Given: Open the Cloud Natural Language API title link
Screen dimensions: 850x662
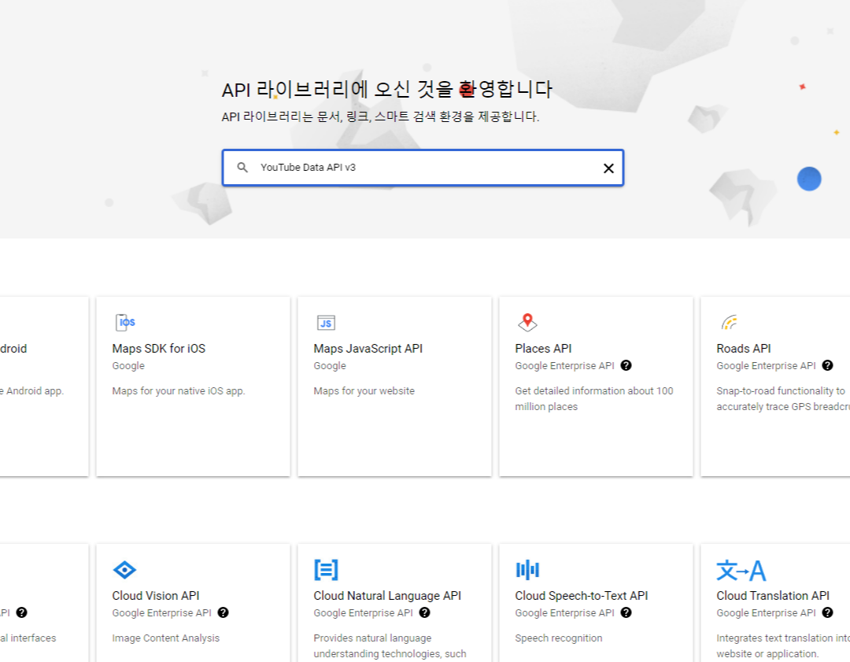Looking at the screenshot, I should point(387,596).
